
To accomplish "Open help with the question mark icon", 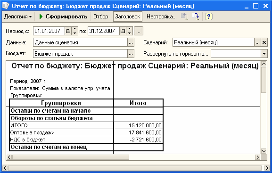I will (x=209, y=16).
